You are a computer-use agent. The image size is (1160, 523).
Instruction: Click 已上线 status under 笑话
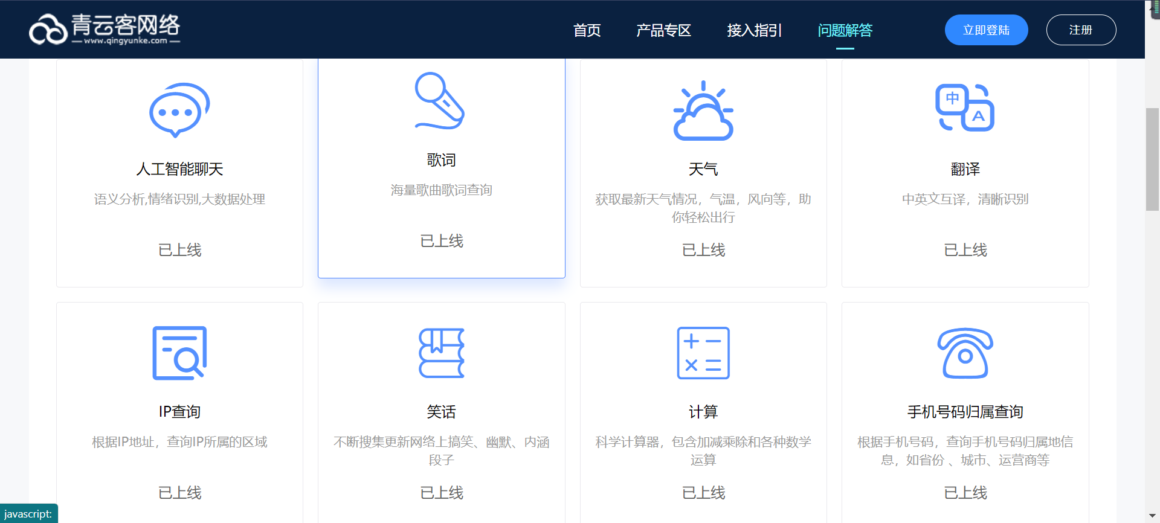pos(442,493)
